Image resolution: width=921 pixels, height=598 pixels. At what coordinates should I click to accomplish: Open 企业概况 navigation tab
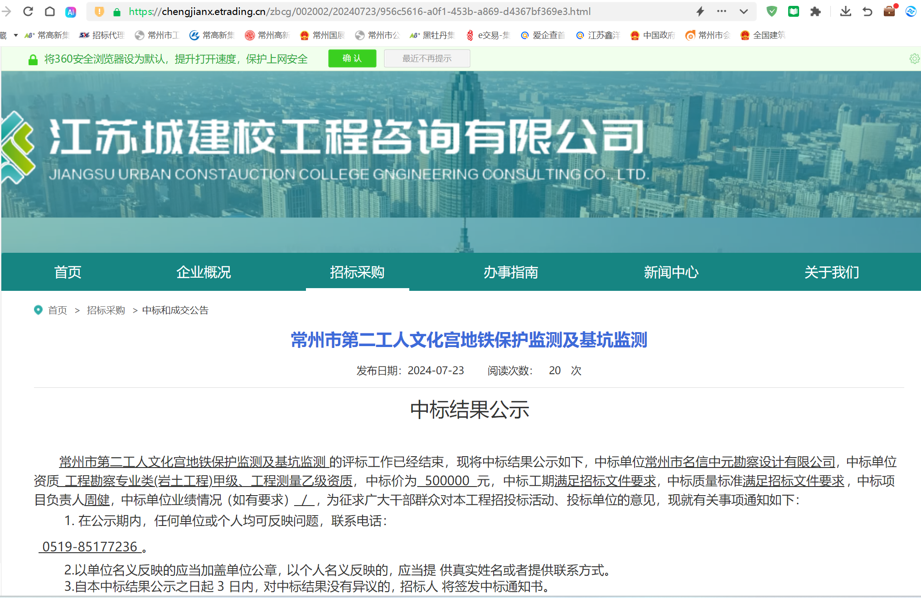click(x=204, y=272)
